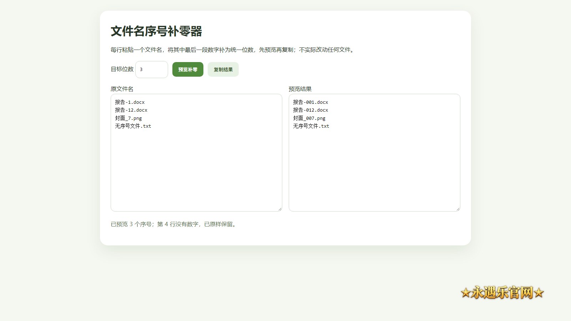Click the 原文件名 textarea resize handle
This screenshot has height=321, width=571.
(x=280, y=209)
